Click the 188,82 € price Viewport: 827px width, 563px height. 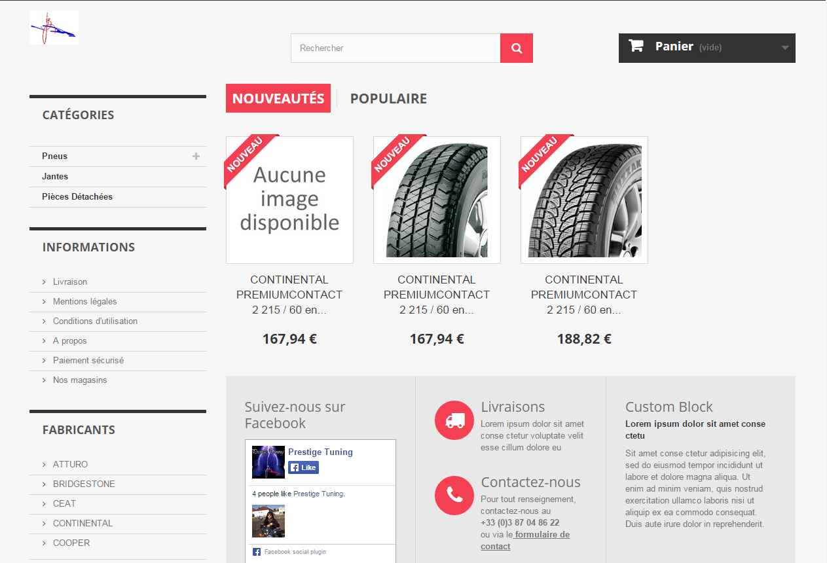[584, 339]
